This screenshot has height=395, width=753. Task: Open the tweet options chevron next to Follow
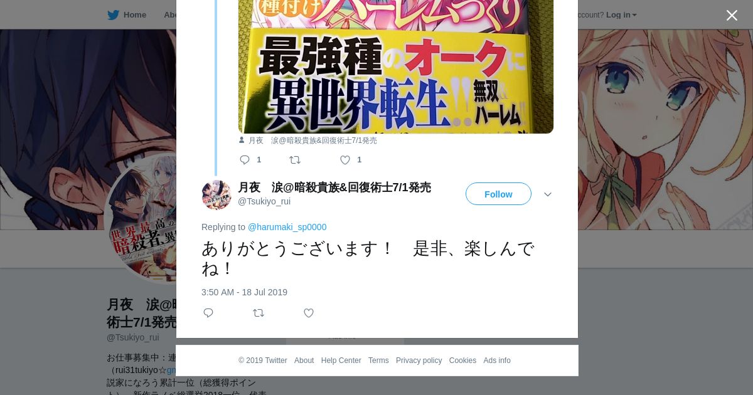click(x=548, y=194)
